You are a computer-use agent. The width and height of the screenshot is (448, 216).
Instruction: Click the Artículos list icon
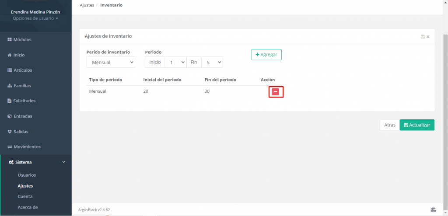(x=10, y=70)
